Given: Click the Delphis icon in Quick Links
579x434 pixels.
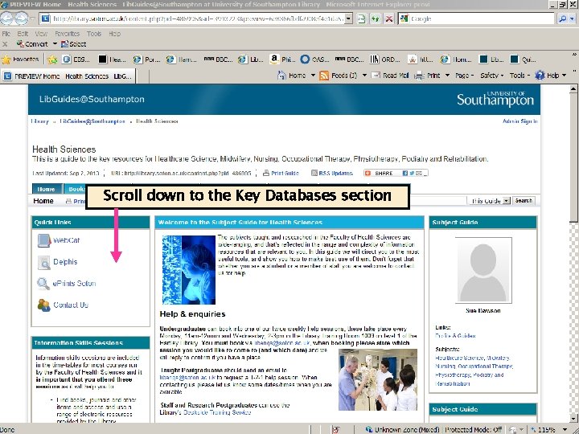Looking at the screenshot, I should (x=44, y=262).
